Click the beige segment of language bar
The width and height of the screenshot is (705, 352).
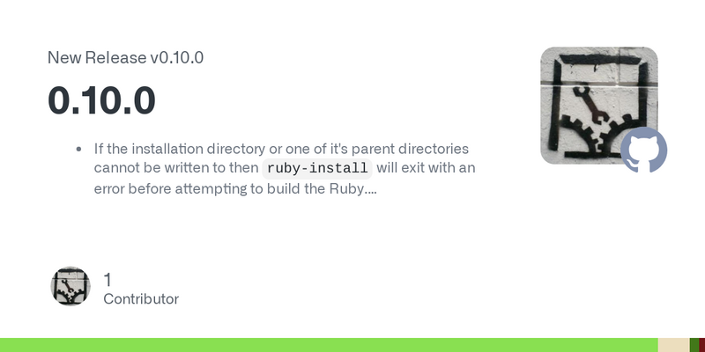coord(673,345)
